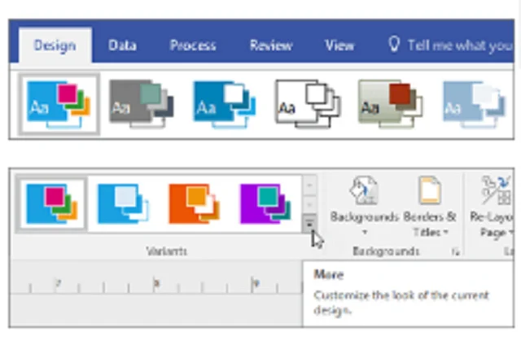
Task: Choose the light blue variant
Action: pos(123,203)
